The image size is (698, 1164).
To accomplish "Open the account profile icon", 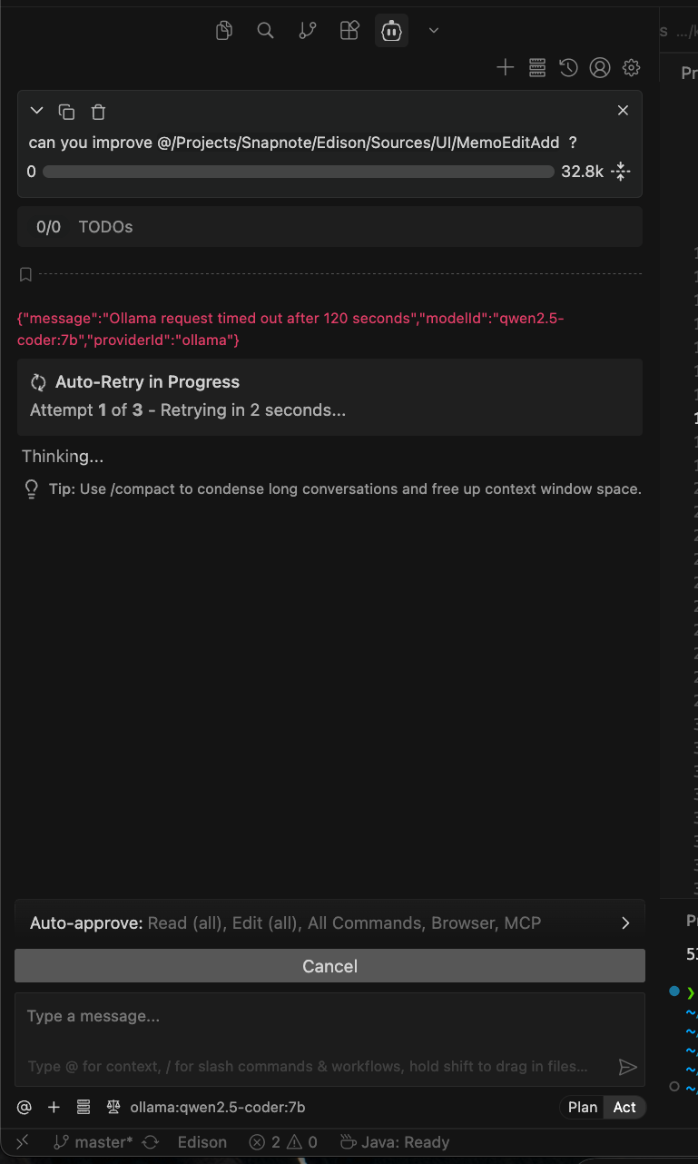I will 599,67.
